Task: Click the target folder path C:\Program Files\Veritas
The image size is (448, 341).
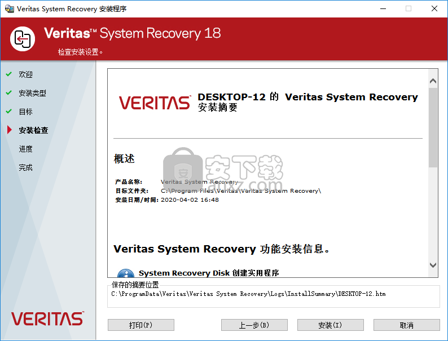Action: coord(241,191)
